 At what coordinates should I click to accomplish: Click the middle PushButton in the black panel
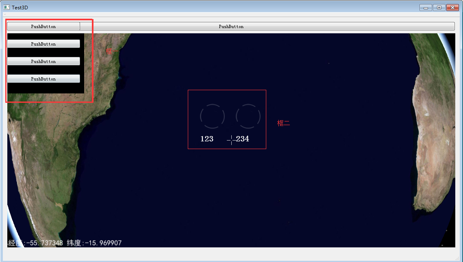pyautogui.click(x=43, y=61)
